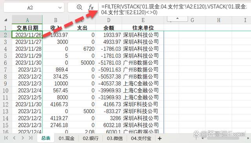Select cell with date 2023/11/28
The image size is (251, 143).
[x=27, y=49]
